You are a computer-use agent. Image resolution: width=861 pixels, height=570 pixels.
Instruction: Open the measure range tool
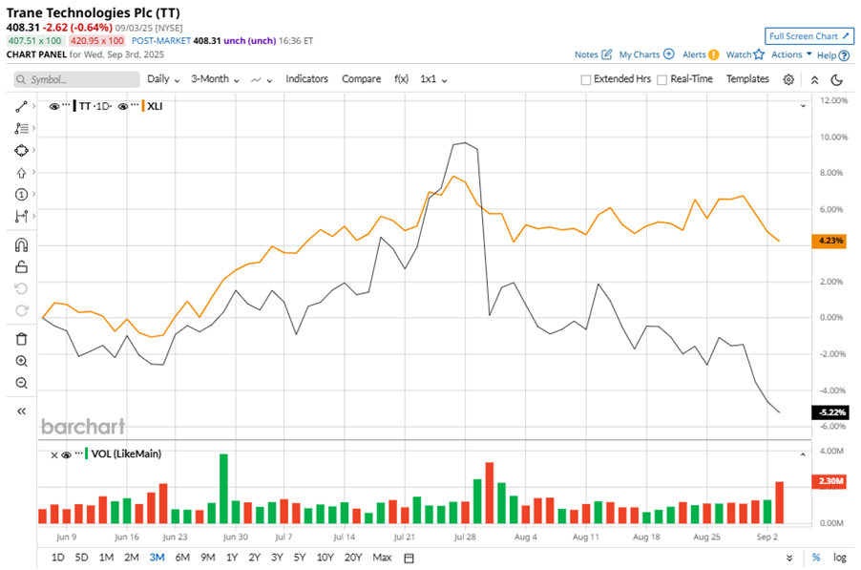point(21,217)
